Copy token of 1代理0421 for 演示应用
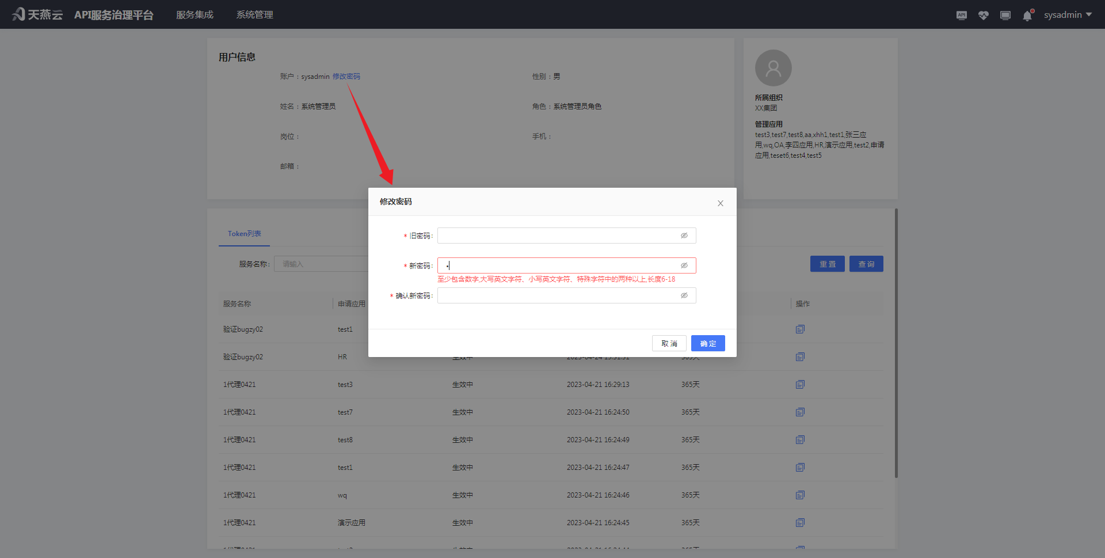The width and height of the screenshot is (1105, 558). [x=800, y=522]
